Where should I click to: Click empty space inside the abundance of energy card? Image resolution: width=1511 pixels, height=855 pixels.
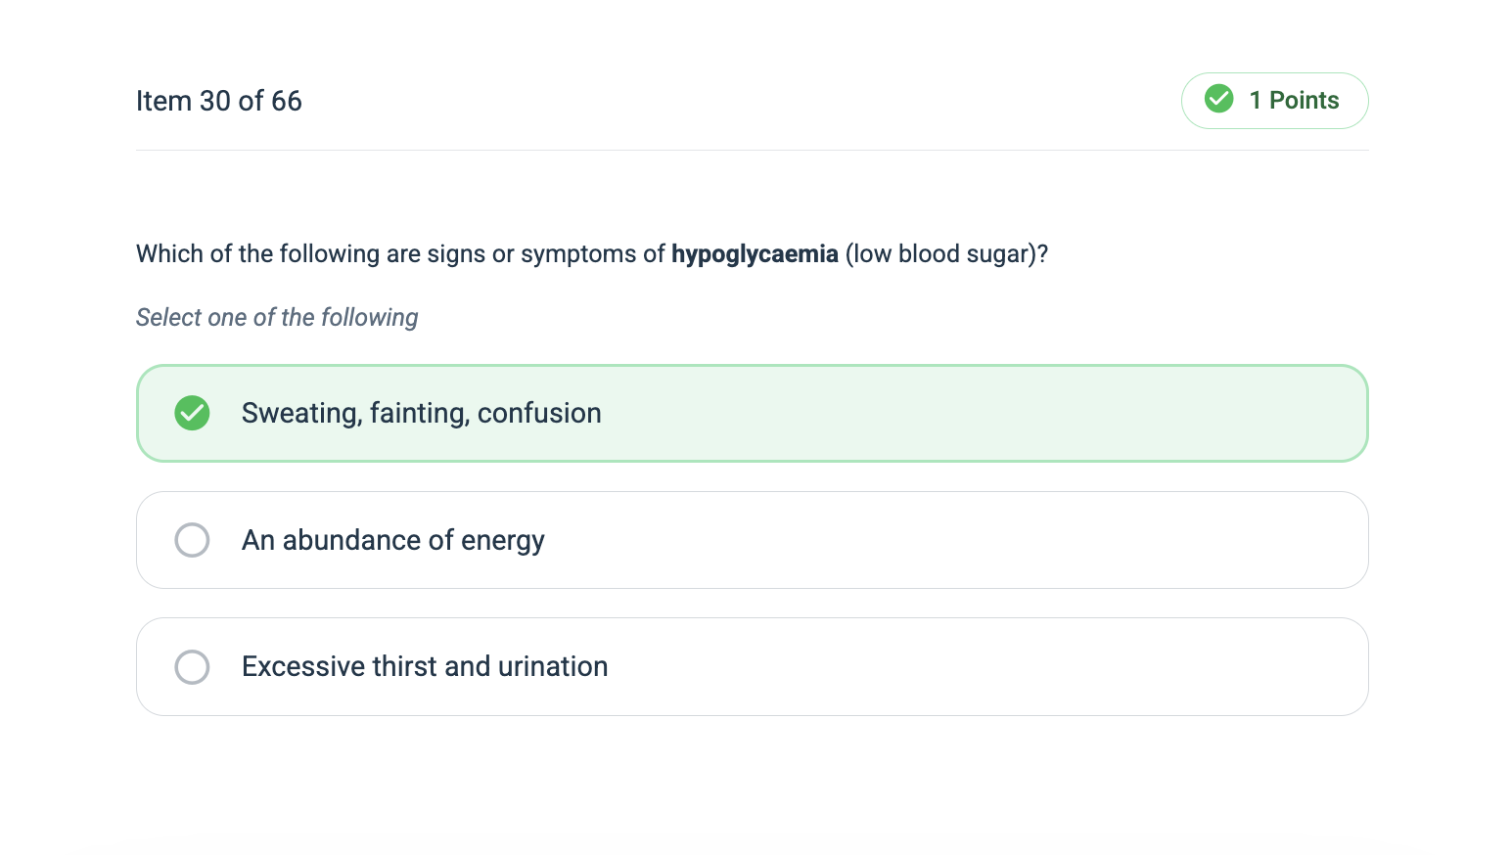pos(979,540)
